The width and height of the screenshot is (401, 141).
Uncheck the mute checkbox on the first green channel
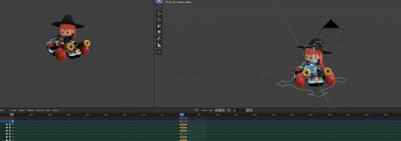point(10,124)
